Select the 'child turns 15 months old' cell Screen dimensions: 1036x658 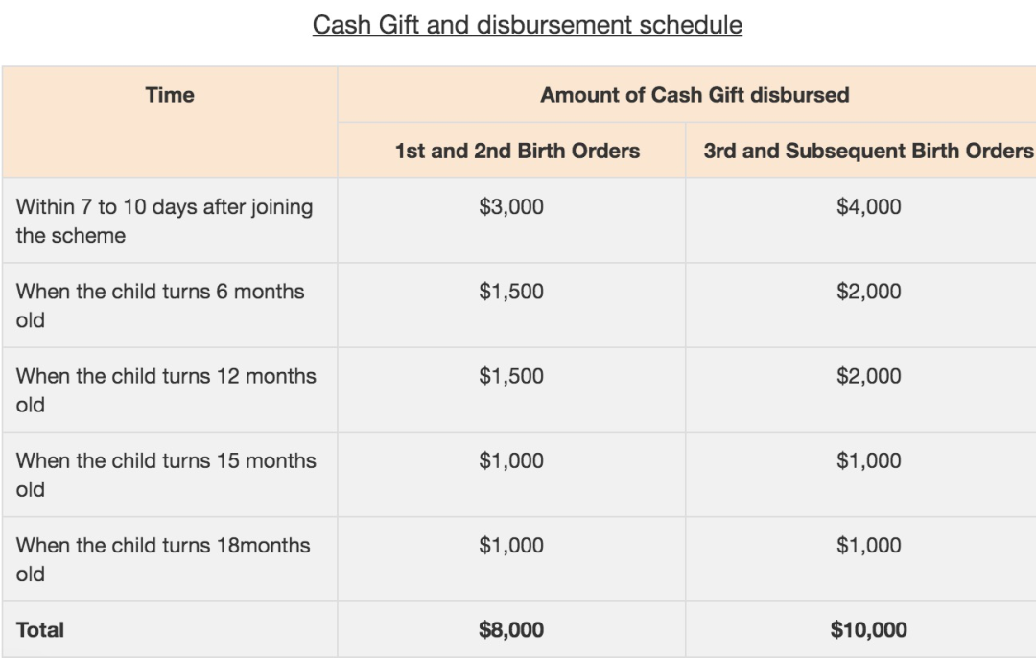click(x=166, y=474)
